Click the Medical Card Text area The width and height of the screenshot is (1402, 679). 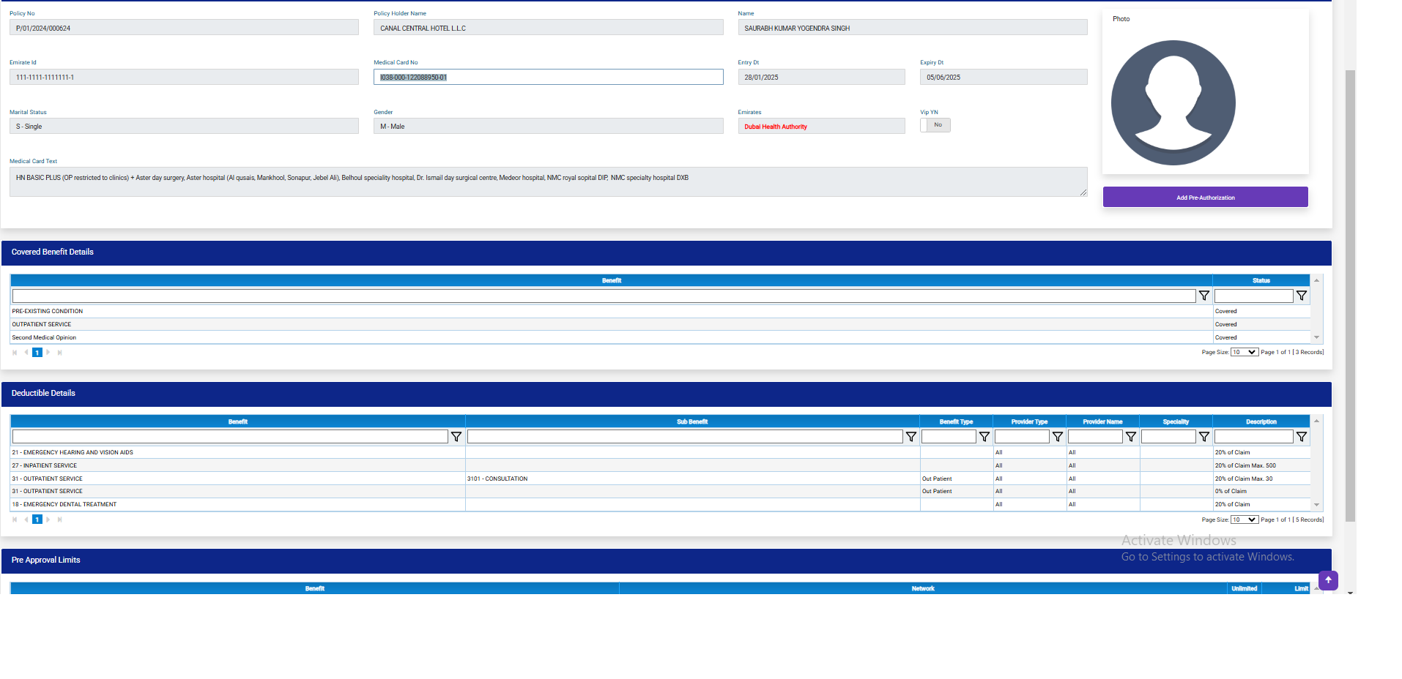(548, 181)
